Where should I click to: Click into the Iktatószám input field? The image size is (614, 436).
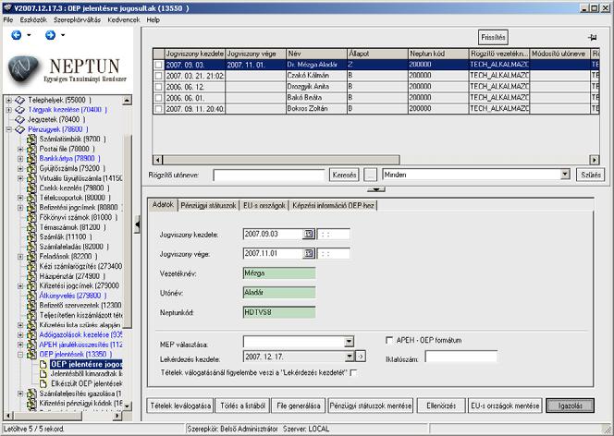pyautogui.click(x=460, y=357)
